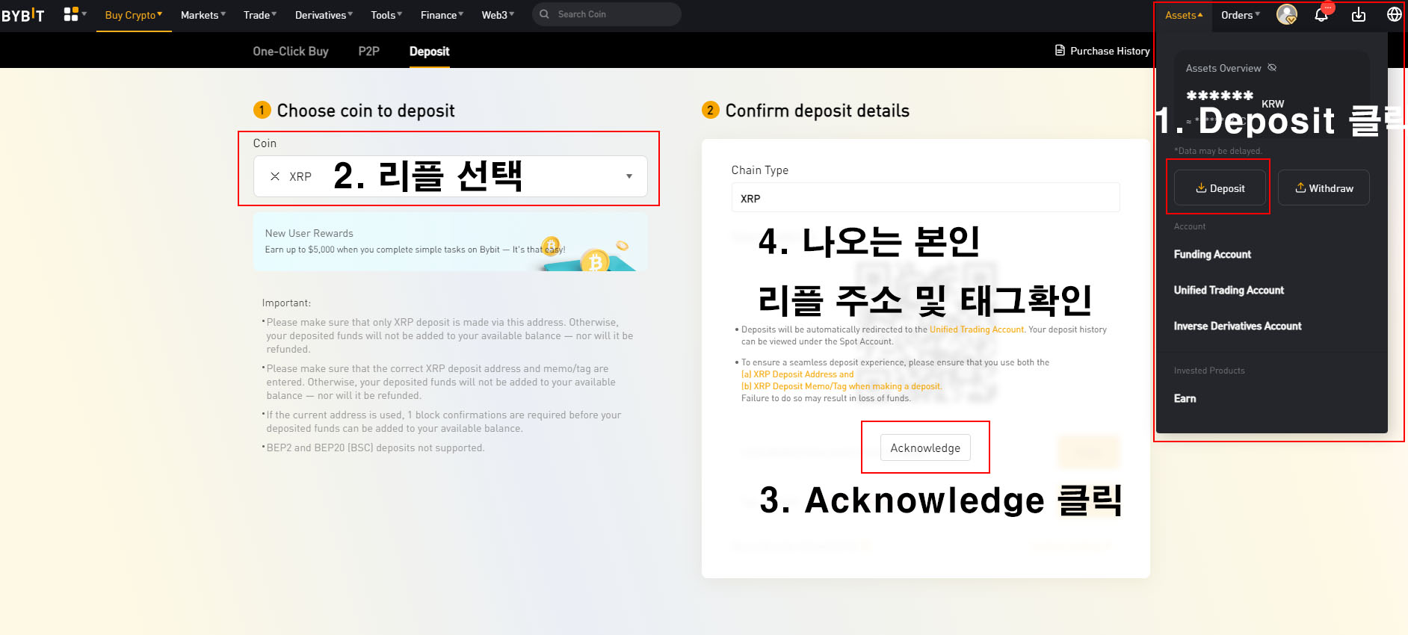The height and width of the screenshot is (635, 1408).
Task: Open the Markets menu
Action: [x=203, y=15]
